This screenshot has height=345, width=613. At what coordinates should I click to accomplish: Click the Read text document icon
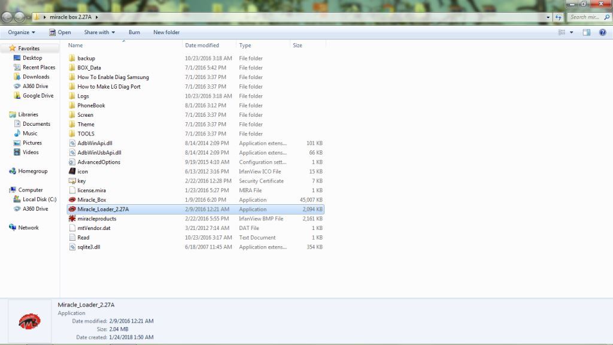72,237
